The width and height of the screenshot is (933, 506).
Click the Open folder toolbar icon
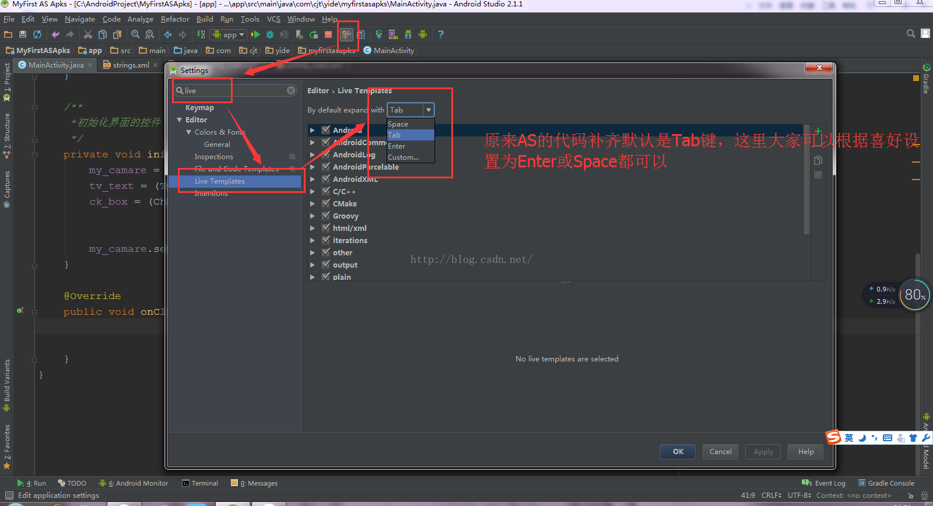(x=8, y=34)
